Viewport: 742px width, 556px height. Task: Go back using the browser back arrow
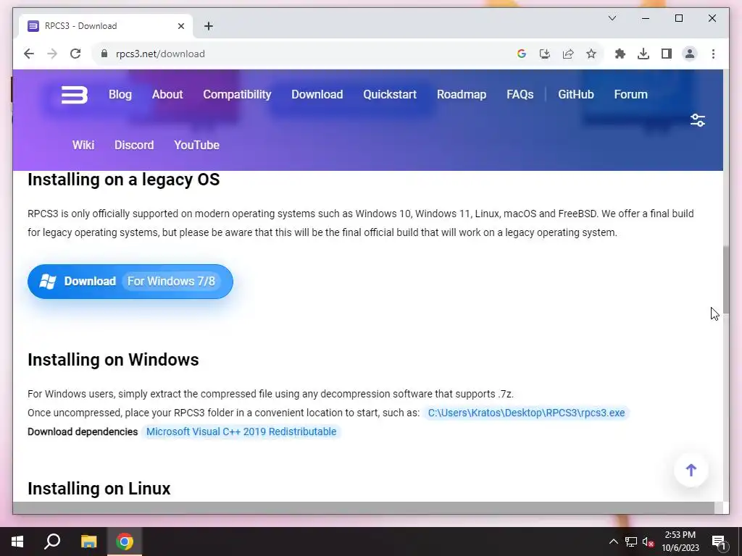tap(29, 54)
